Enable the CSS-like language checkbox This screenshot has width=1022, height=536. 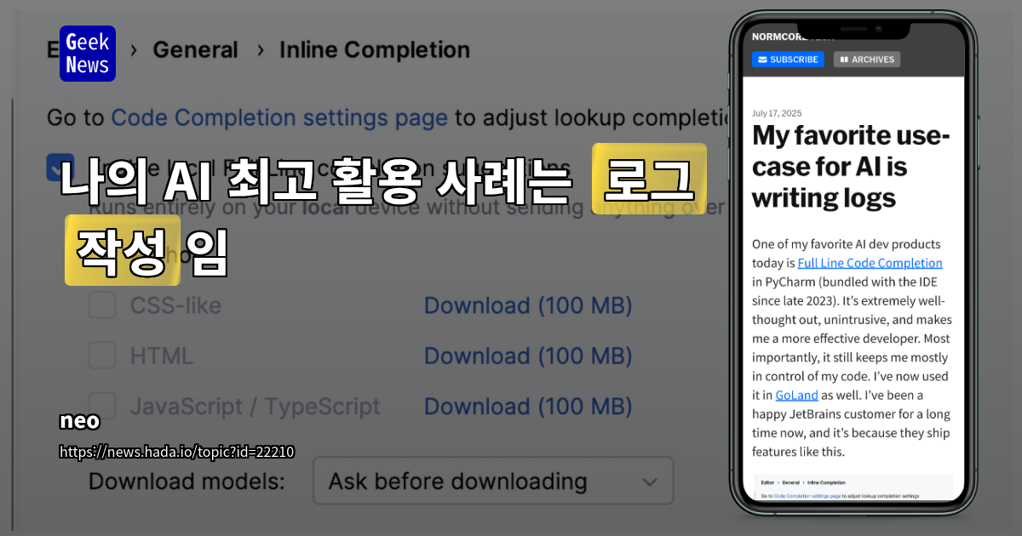coord(102,305)
